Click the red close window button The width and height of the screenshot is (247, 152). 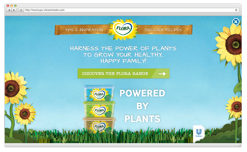click(x=8, y=6)
